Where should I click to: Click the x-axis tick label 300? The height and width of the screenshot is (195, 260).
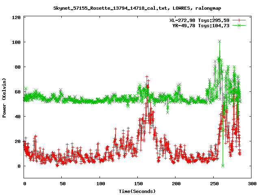tap(252, 184)
